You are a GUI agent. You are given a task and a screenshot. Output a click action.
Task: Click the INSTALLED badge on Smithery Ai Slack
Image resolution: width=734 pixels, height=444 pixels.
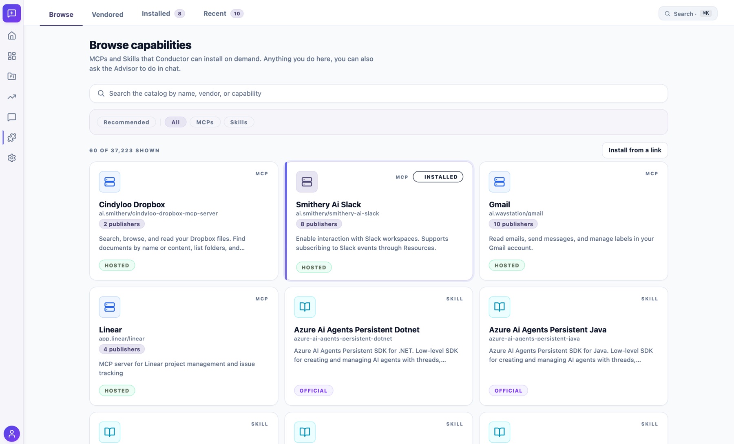pos(438,177)
